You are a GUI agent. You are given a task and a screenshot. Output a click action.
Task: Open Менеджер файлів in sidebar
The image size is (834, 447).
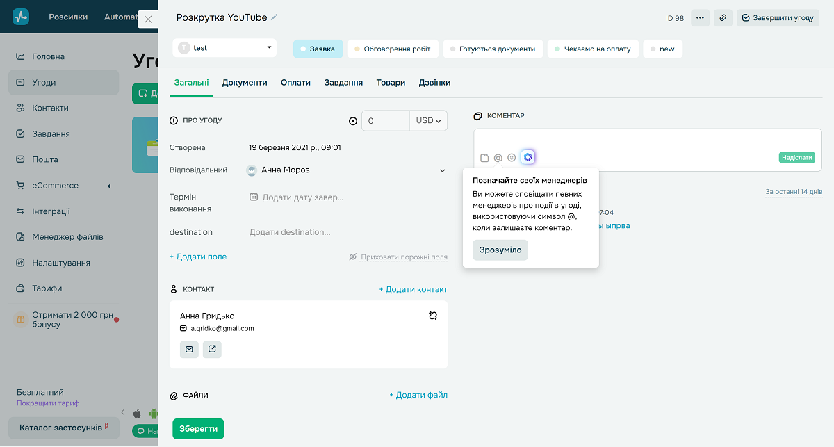64,237
